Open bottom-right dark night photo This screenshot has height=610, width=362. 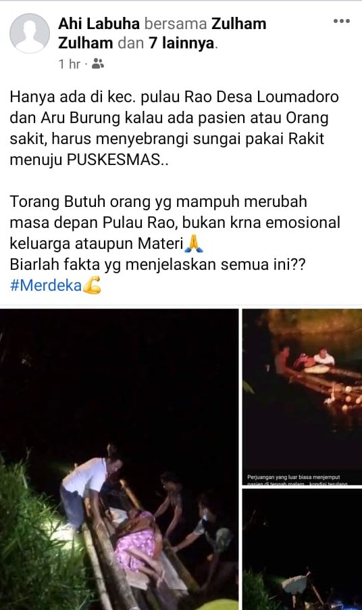pyautogui.click(x=302, y=549)
